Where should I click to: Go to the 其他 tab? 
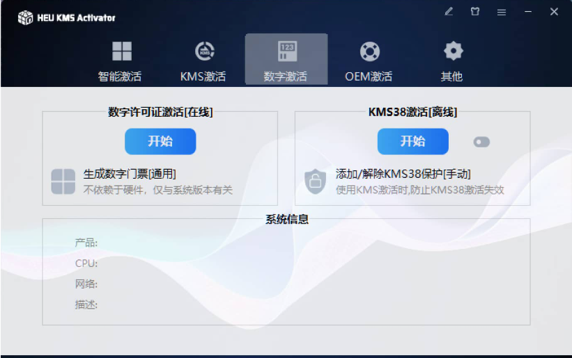pyautogui.click(x=451, y=76)
